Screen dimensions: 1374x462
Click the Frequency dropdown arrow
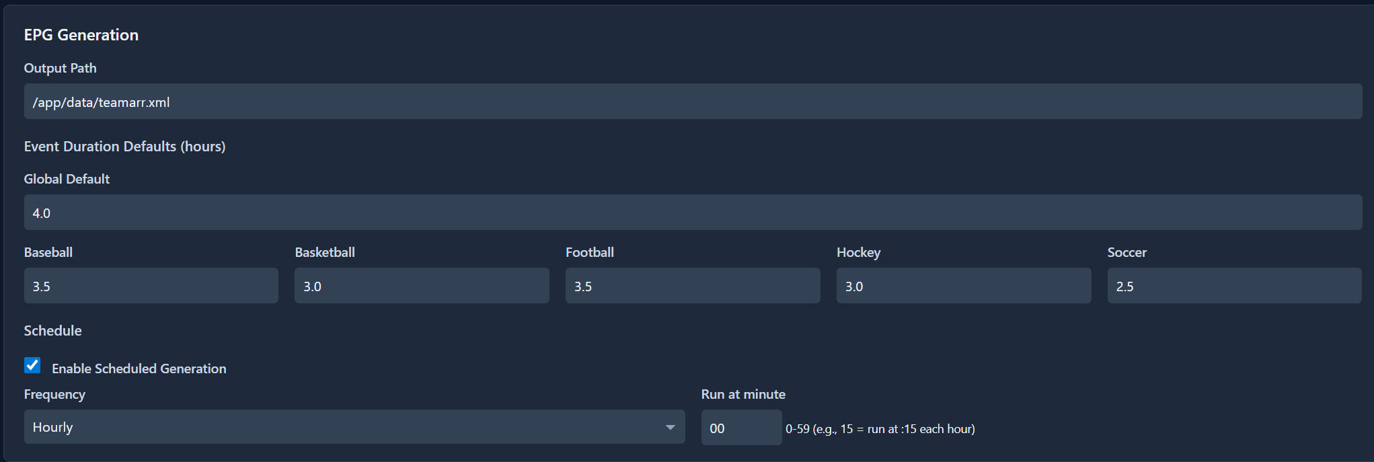point(670,428)
